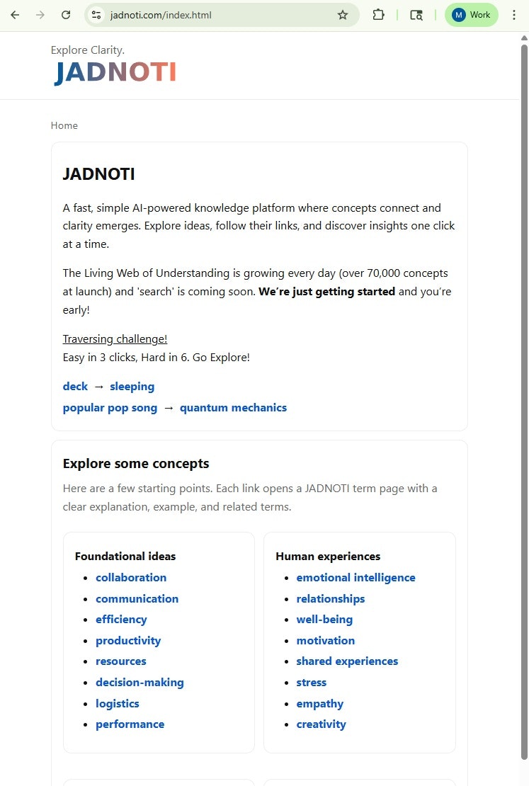
Task: Follow the creativity link
Action: [x=321, y=724]
